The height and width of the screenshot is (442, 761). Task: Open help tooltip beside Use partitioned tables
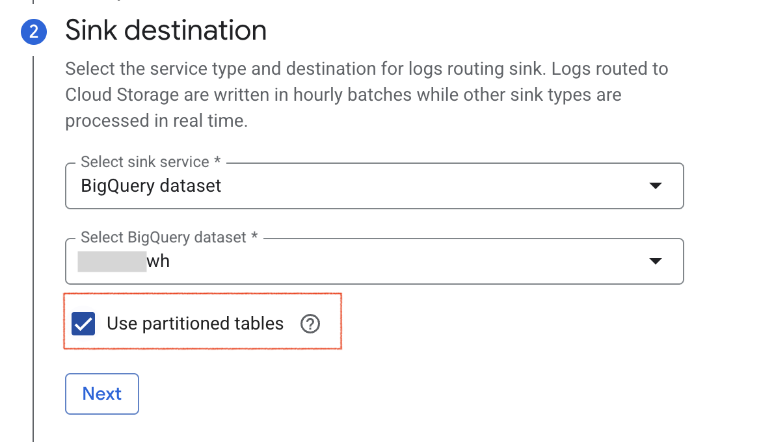(x=310, y=324)
